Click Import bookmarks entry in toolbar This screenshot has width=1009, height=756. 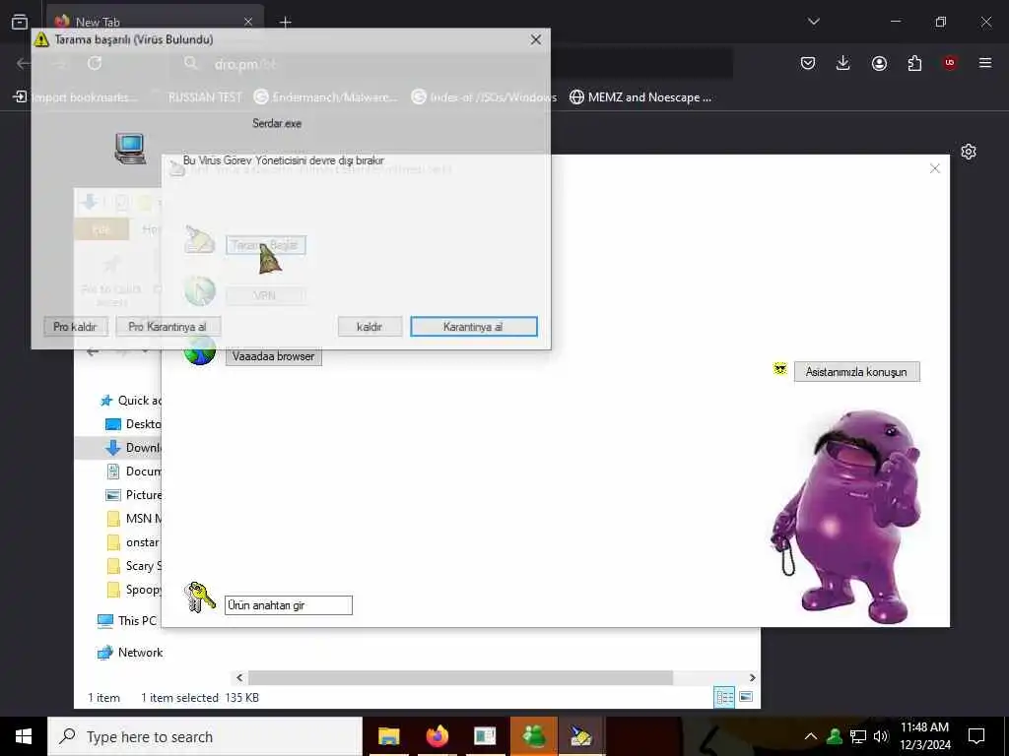[76, 97]
